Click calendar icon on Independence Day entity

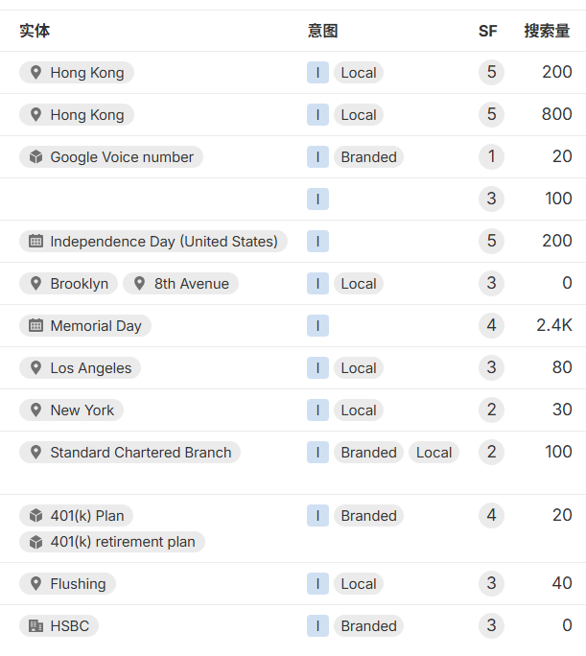36,242
